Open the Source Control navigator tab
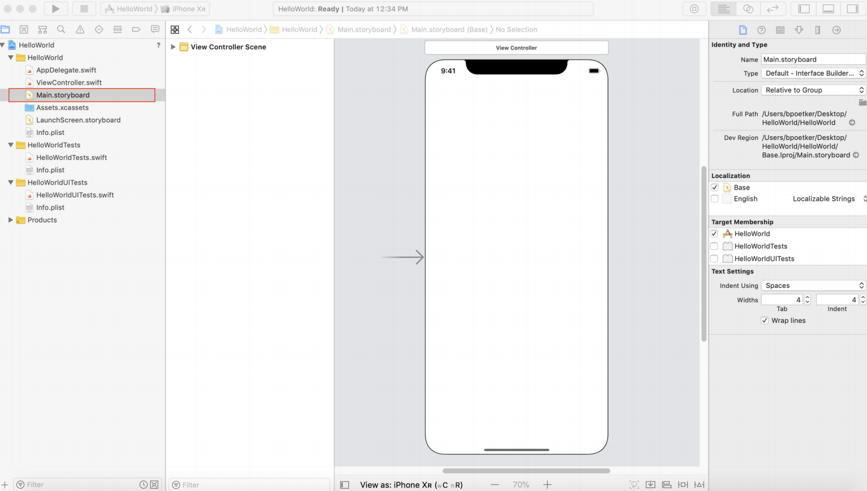 coord(24,29)
